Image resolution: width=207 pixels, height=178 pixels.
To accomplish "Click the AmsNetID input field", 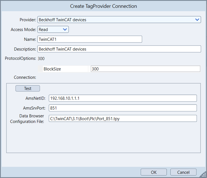I will 123,98.
